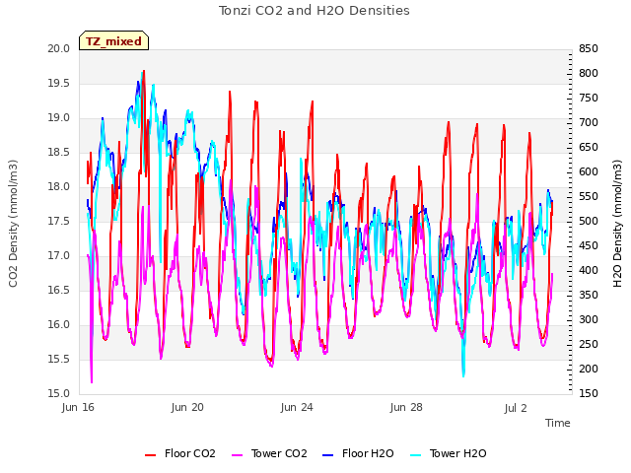The height and width of the screenshot is (473, 631).
Task: Click the Jul 2 date tick label
Action: pos(516,408)
